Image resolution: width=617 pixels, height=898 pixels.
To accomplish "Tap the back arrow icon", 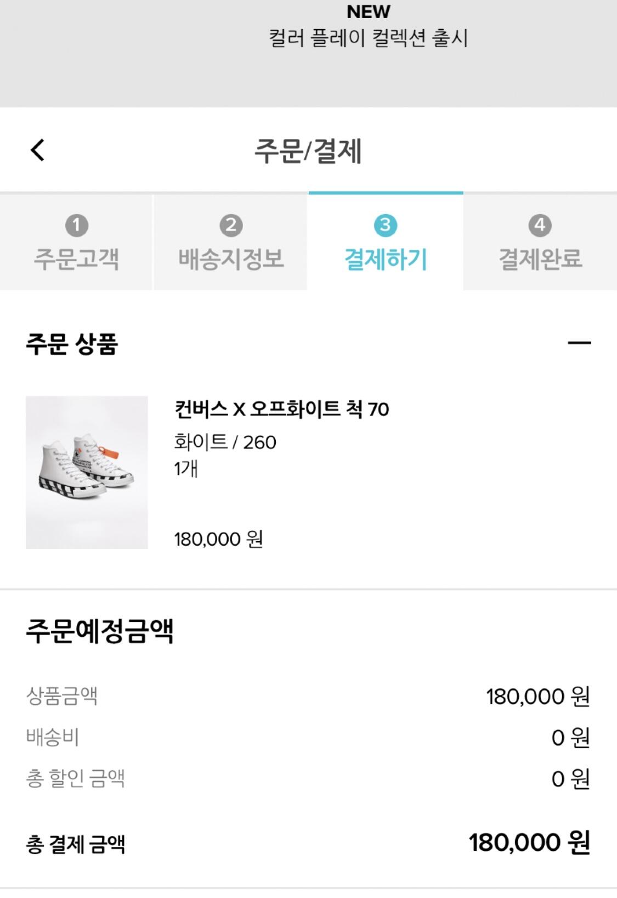I will [37, 150].
